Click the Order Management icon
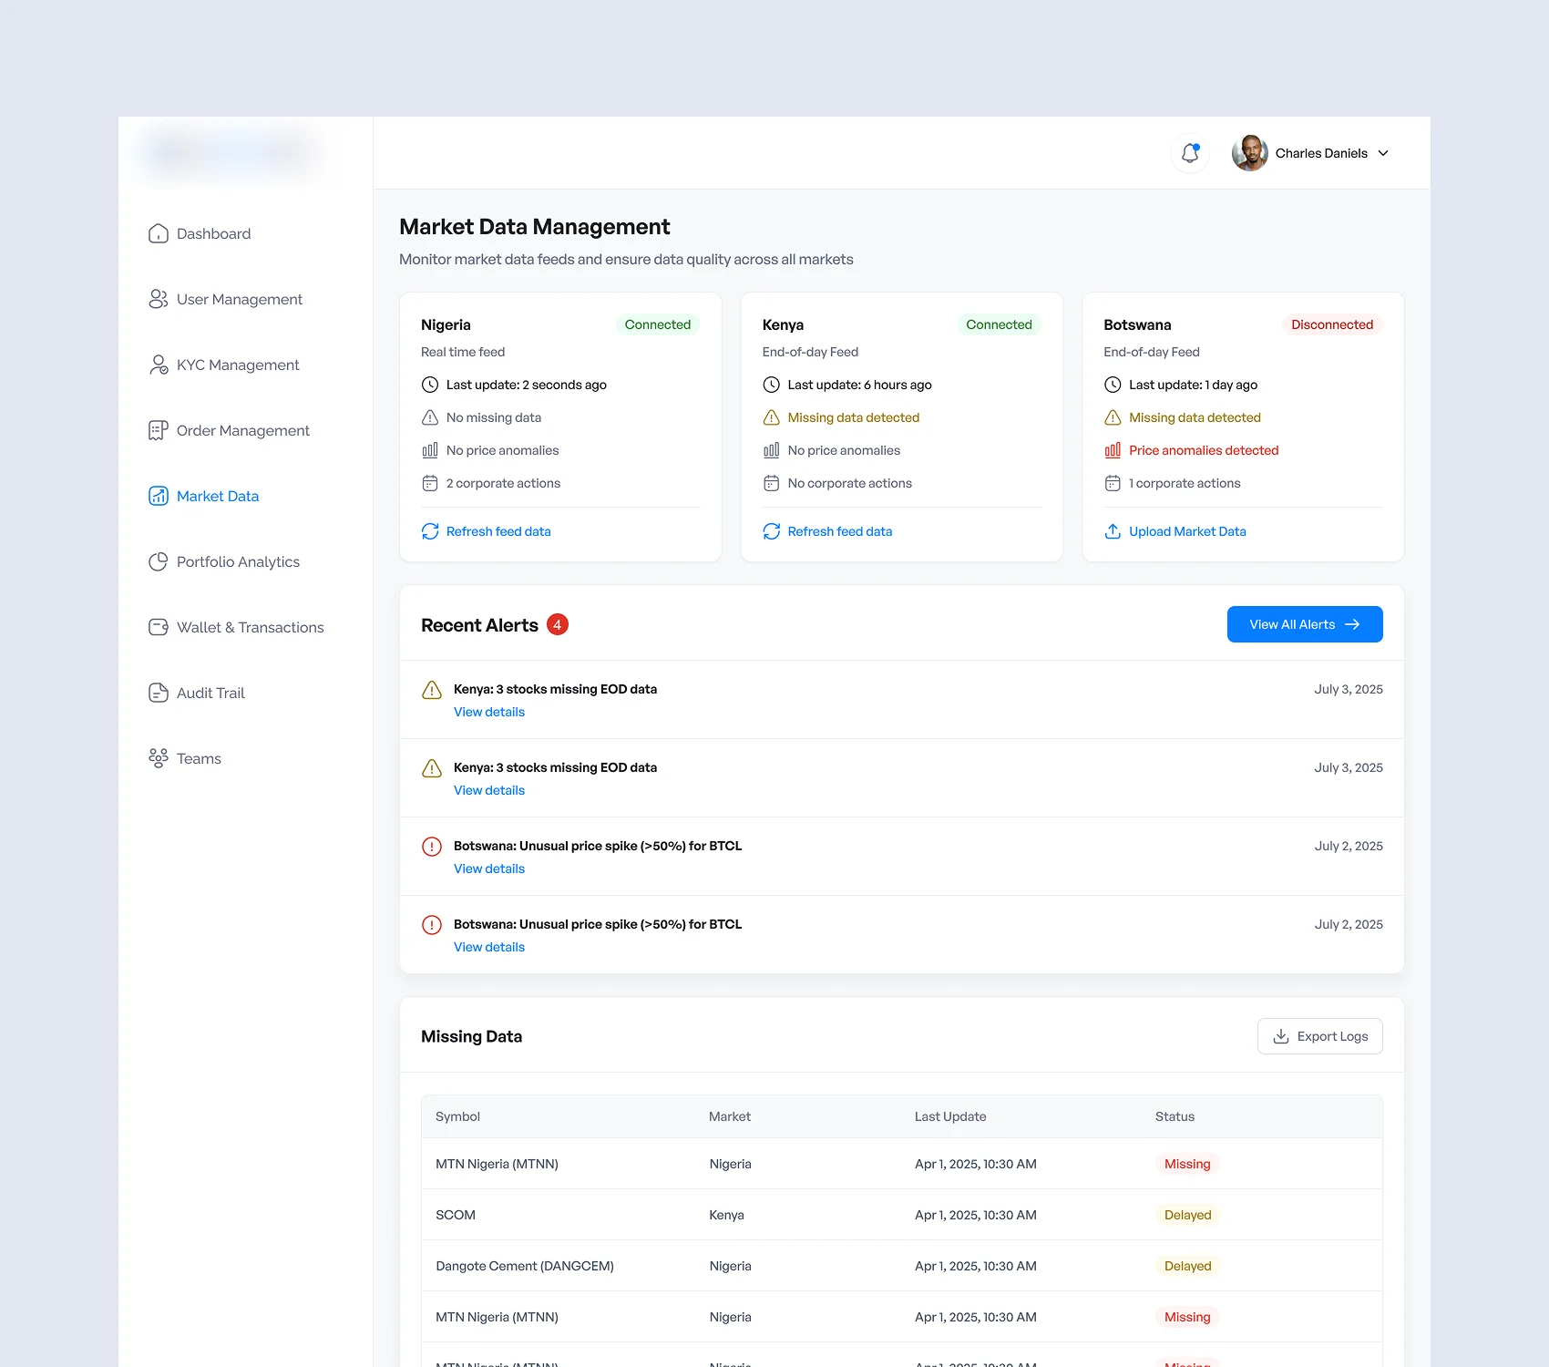 [x=159, y=430]
